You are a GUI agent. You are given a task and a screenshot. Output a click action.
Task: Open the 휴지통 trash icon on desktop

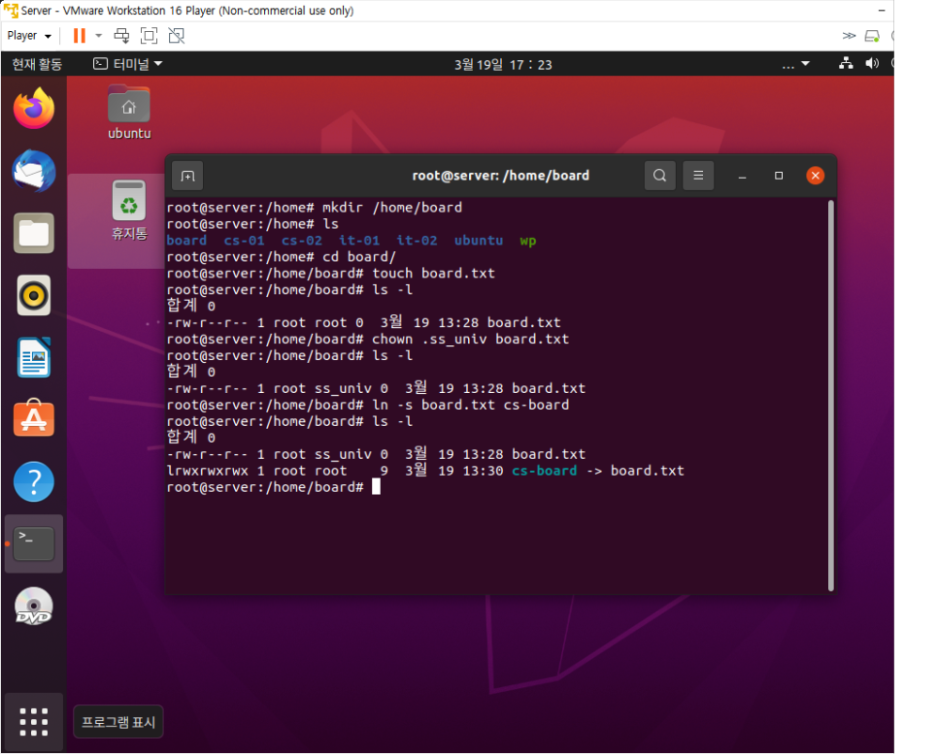129,211
